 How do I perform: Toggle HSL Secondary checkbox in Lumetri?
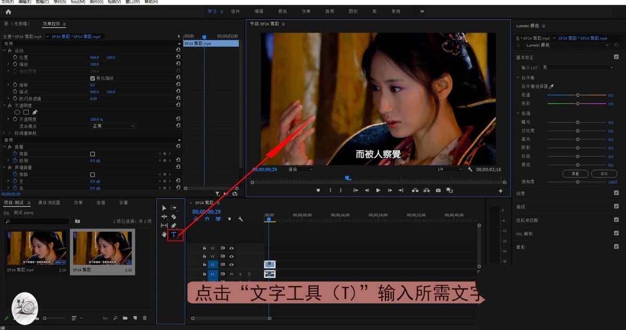[616, 233]
